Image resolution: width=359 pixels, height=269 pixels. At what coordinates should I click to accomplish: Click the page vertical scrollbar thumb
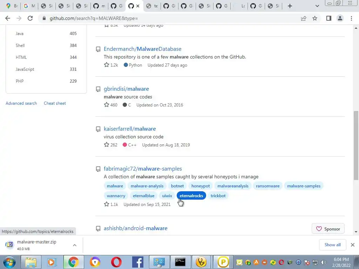pyautogui.click(x=356, y=145)
